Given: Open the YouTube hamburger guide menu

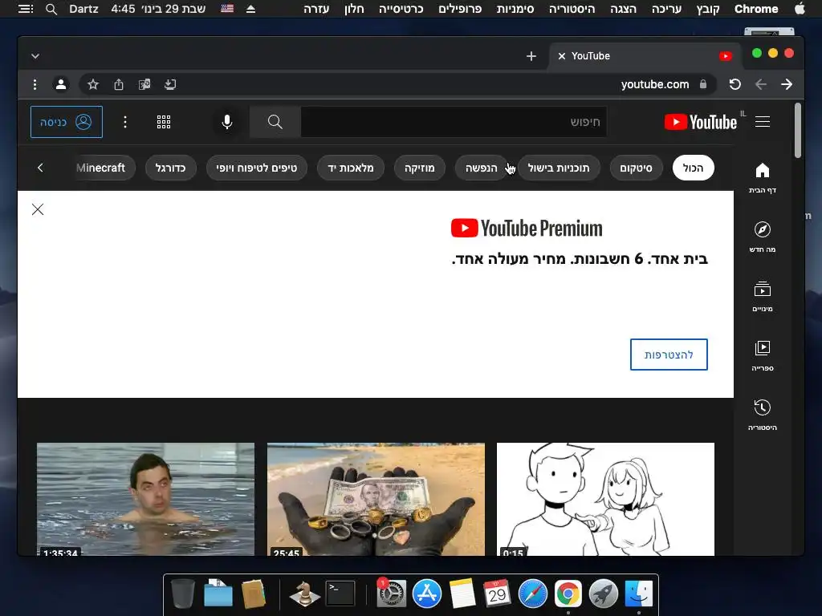Looking at the screenshot, I should click(x=763, y=122).
